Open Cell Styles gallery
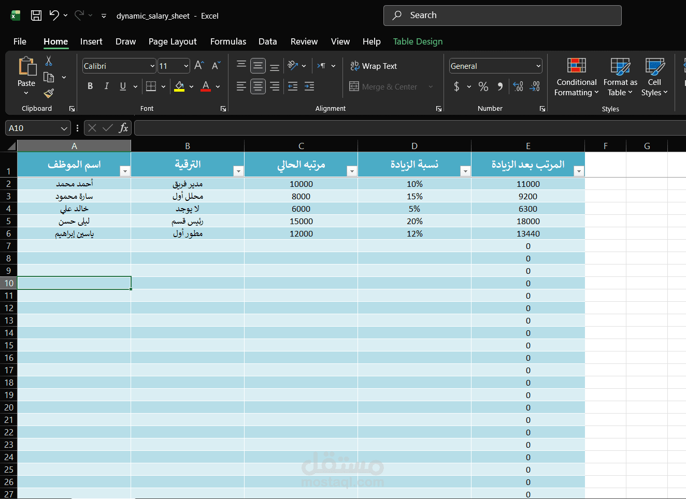This screenshot has width=686, height=499. 654,77
